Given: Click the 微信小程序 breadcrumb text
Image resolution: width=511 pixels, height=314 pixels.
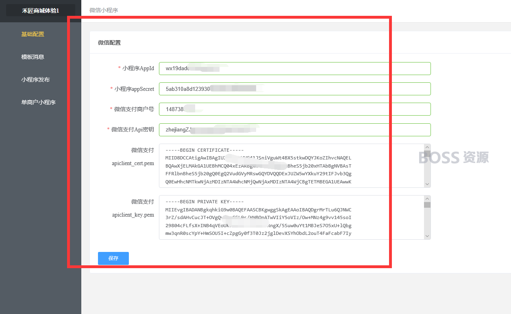Looking at the screenshot, I should click(104, 10).
